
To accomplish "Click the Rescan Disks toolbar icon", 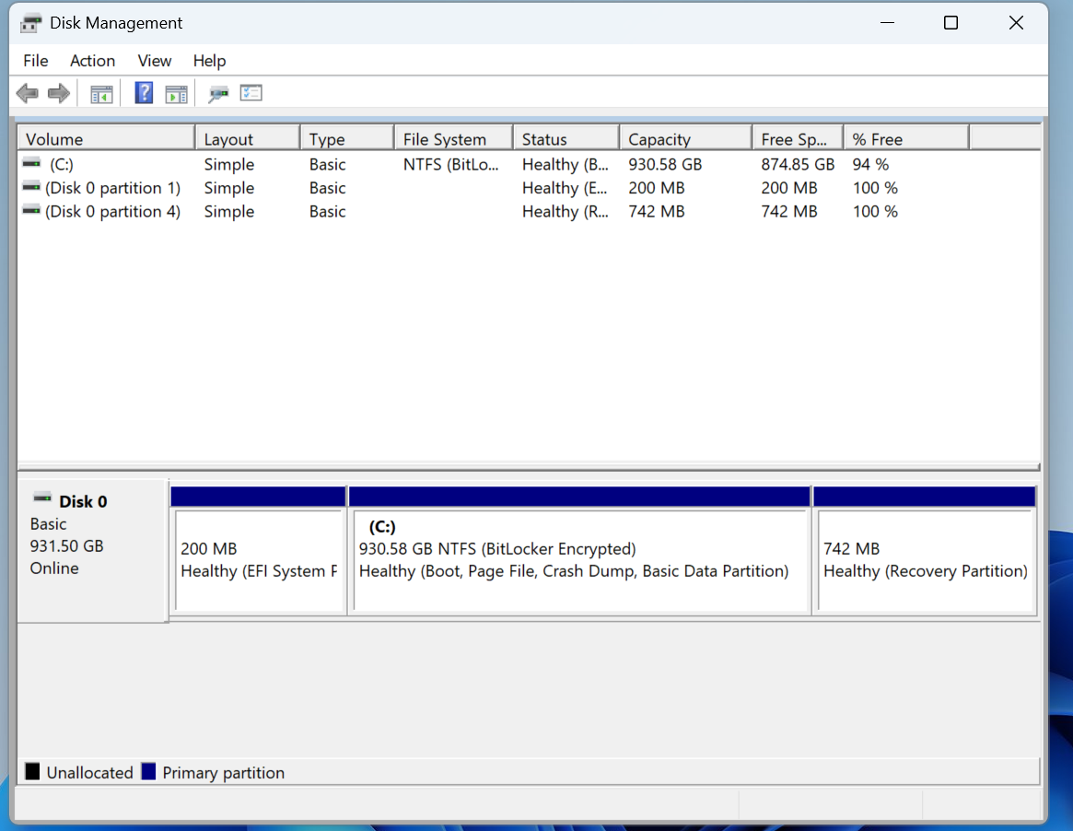I will pyautogui.click(x=218, y=93).
